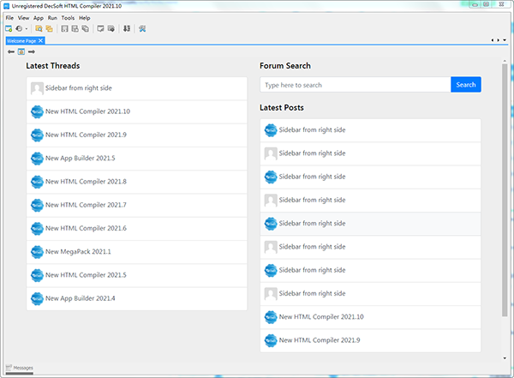This screenshot has width=514, height=378.
Task: Click the Open app folder icon
Action: click(x=39, y=28)
